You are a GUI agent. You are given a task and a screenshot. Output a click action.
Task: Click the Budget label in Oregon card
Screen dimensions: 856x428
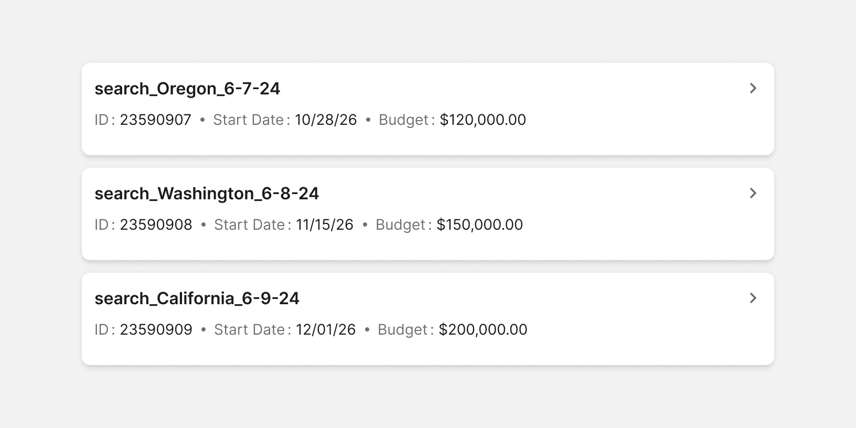[403, 120]
